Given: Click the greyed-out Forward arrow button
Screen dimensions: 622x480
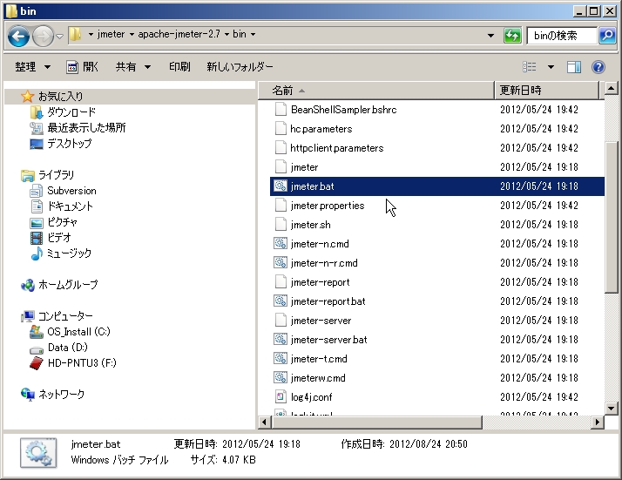Looking at the screenshot, I should 43,36.
